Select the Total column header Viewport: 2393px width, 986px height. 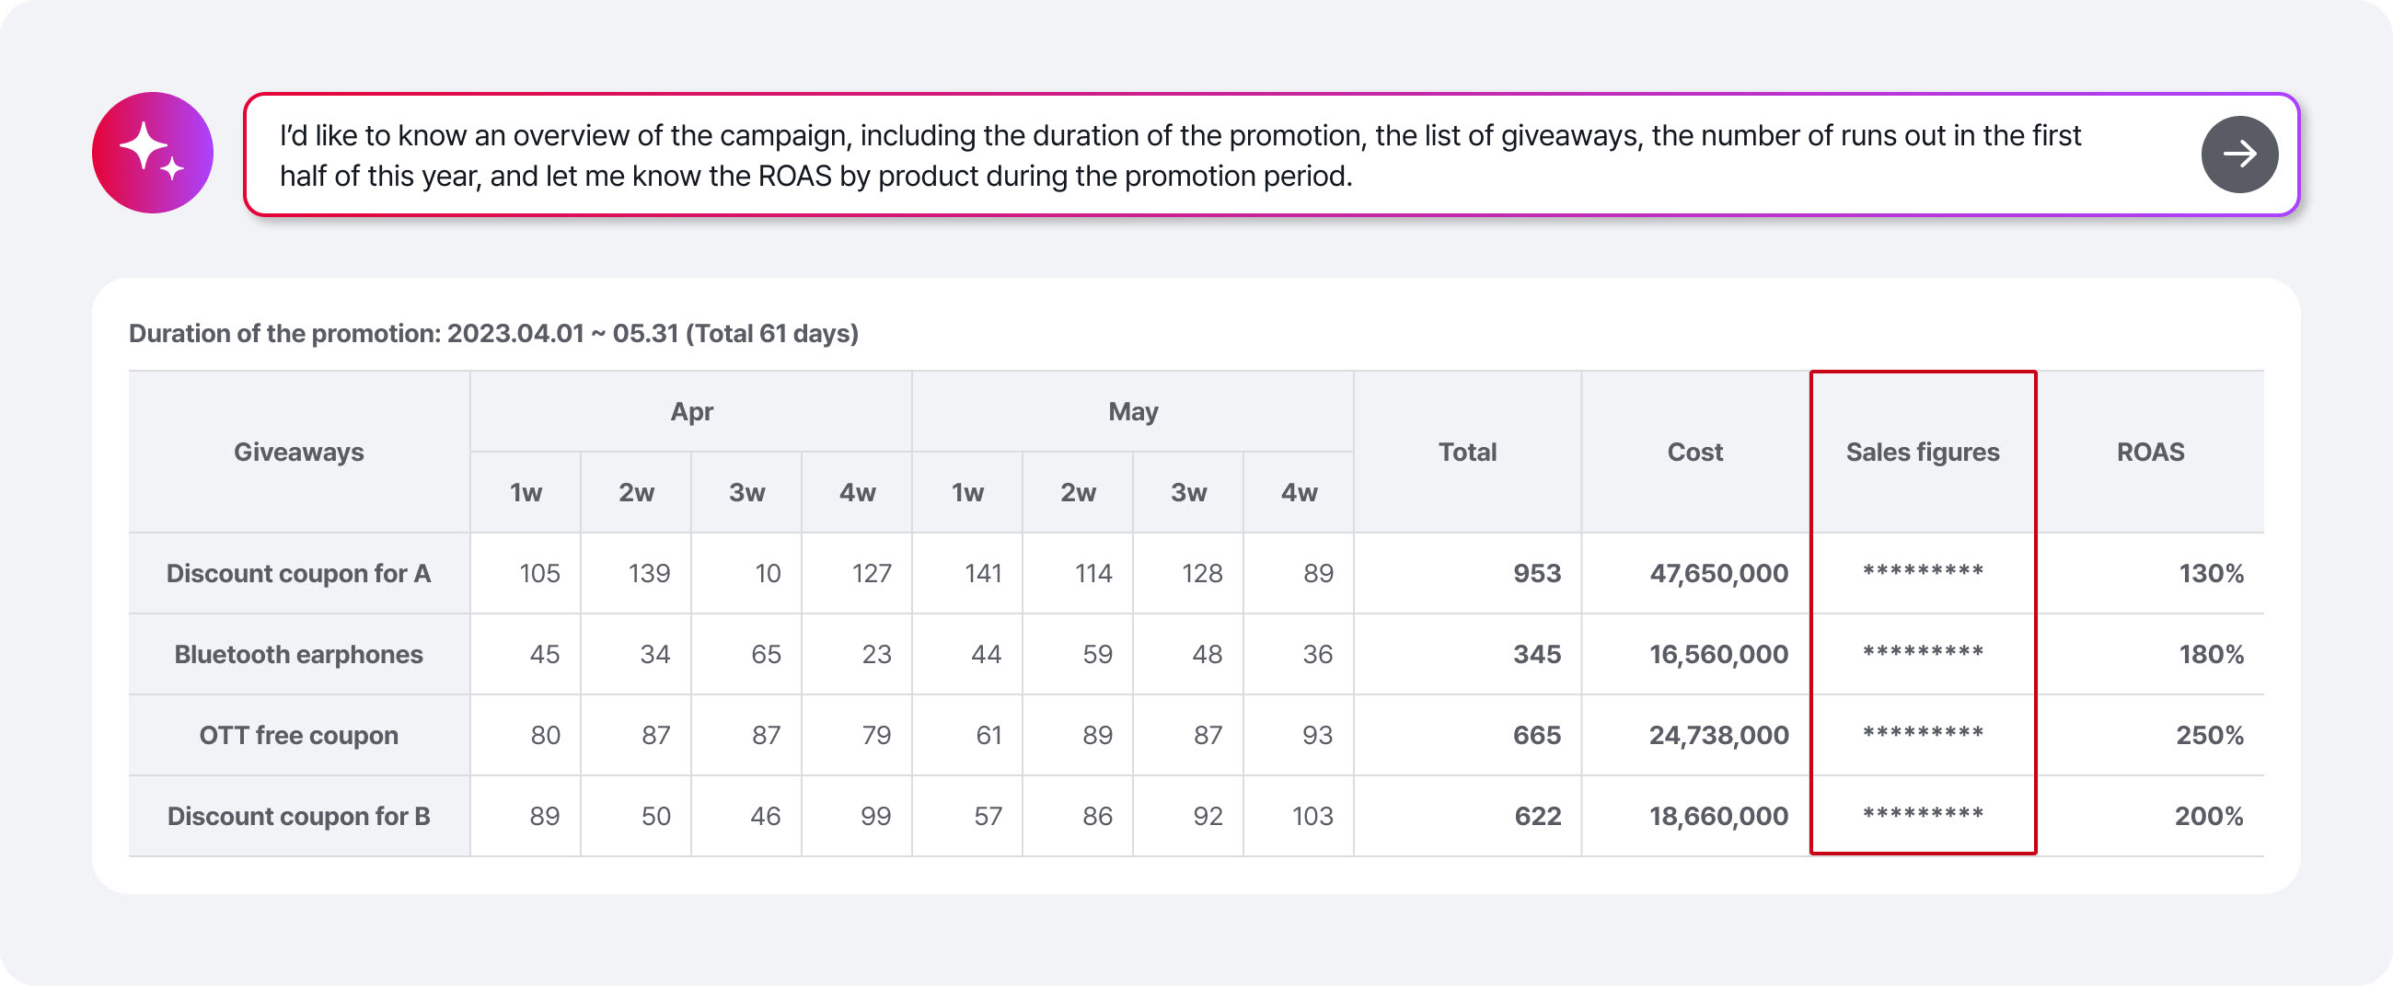click(x=1468, y=453)
